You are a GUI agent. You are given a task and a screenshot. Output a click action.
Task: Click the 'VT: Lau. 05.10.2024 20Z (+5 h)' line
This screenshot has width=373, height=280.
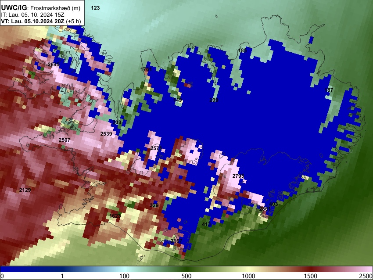pos(41,21)
